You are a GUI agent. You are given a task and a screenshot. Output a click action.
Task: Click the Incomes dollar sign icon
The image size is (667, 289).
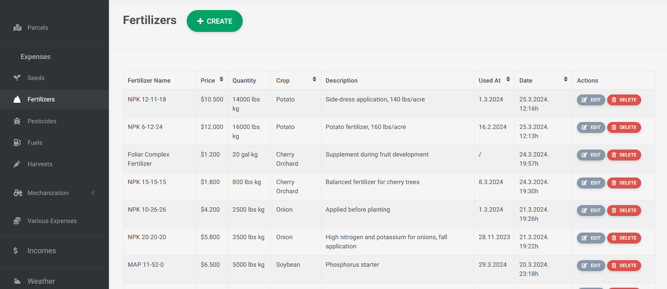(16, 251)
